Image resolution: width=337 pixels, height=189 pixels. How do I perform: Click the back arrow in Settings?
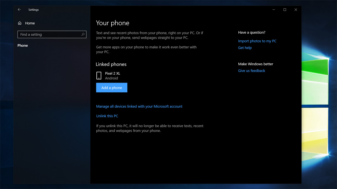pos(19,10)
